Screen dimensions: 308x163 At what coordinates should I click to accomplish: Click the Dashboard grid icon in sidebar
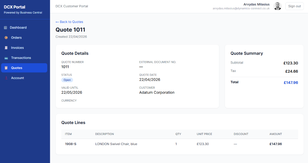[6, 28]
